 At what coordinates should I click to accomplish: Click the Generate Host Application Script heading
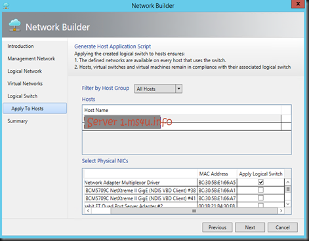click(x=112, y=46)
